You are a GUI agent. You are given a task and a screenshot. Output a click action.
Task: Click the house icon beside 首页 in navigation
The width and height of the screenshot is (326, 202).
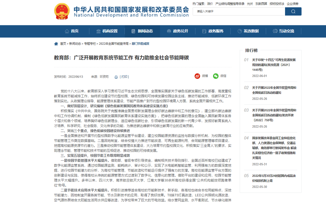point(67,31)
